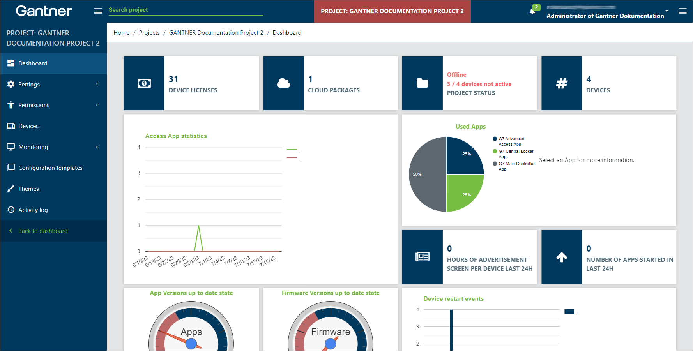This screenshot has height=351, width=693.
Task: Click the red project title banner
Action: pos(392,11)
